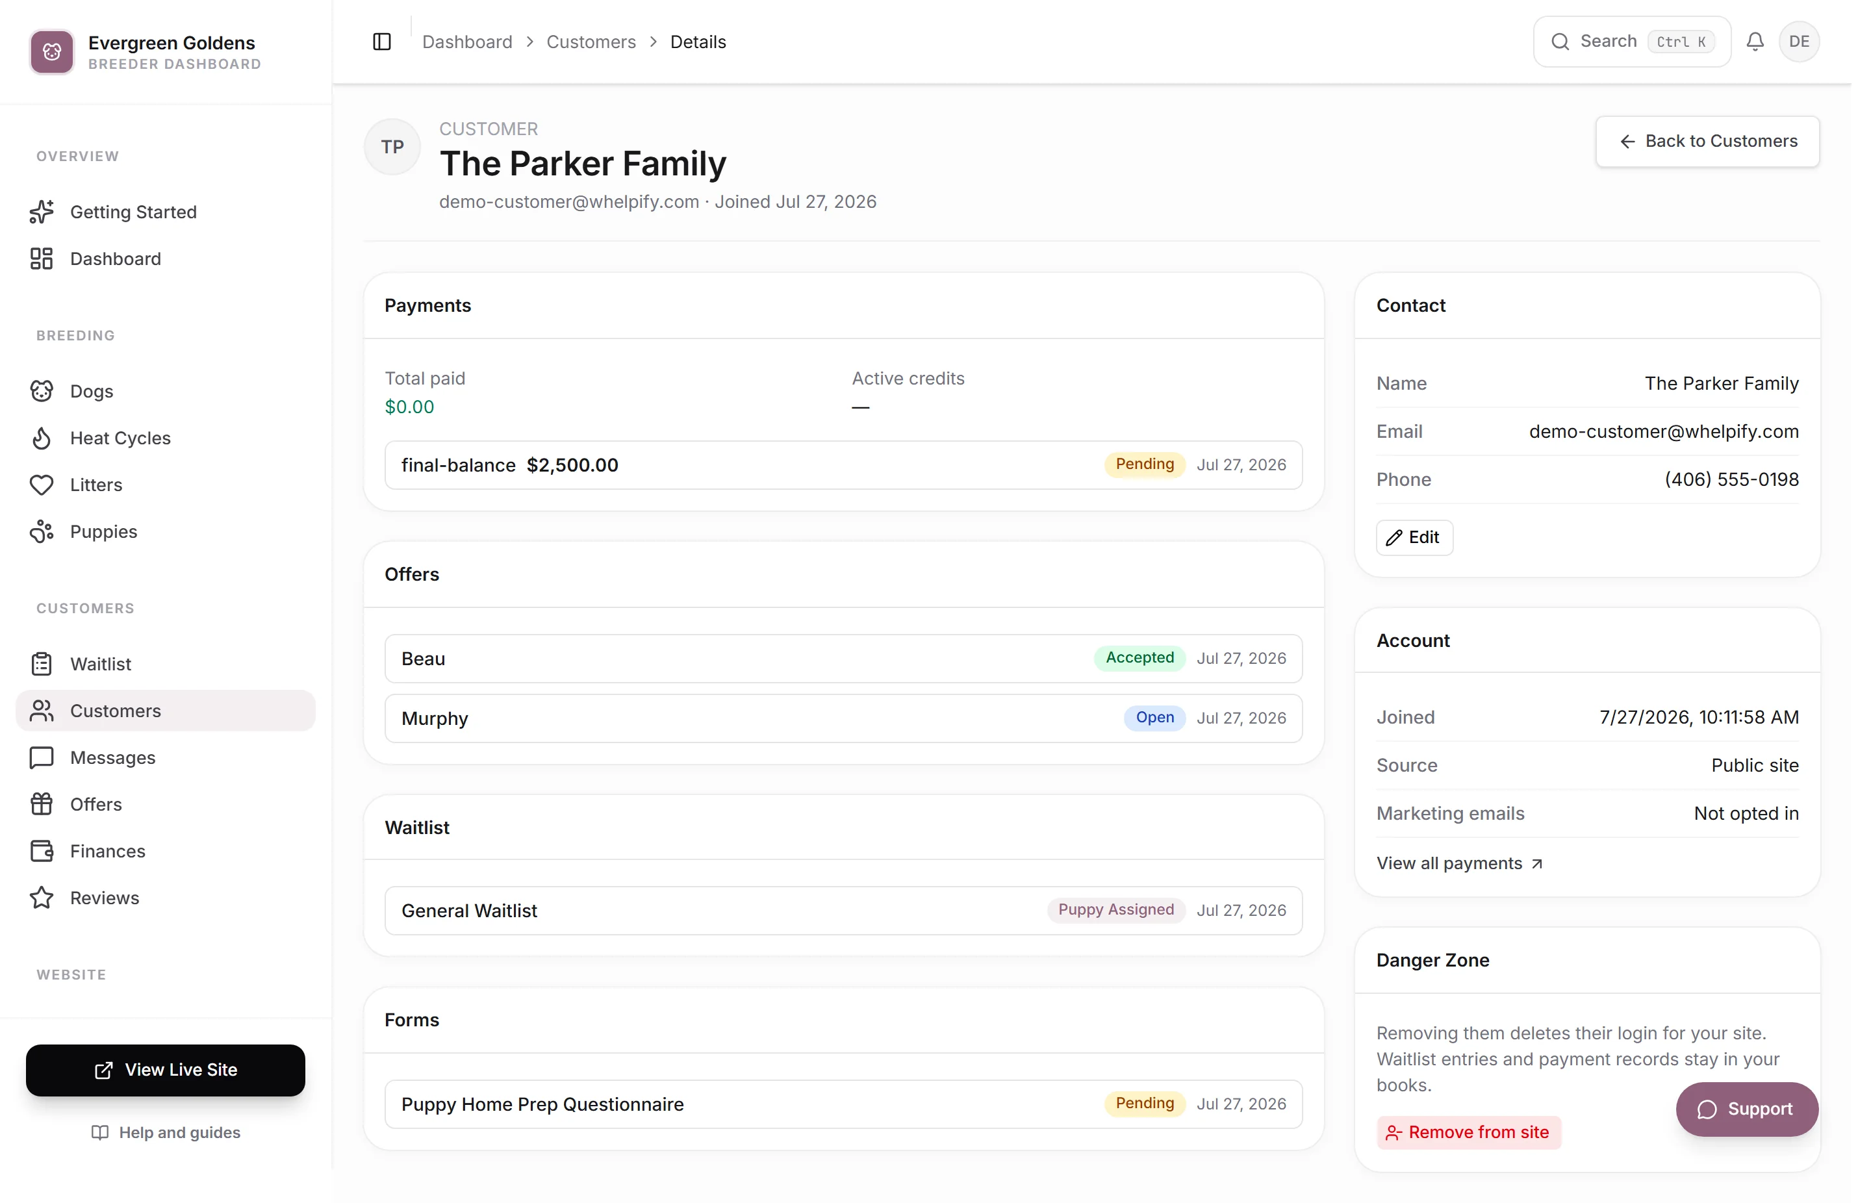Click the Dogs face icon

42,392
